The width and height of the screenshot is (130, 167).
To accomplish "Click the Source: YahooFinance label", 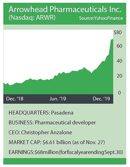I will click(x=101, y=18).
